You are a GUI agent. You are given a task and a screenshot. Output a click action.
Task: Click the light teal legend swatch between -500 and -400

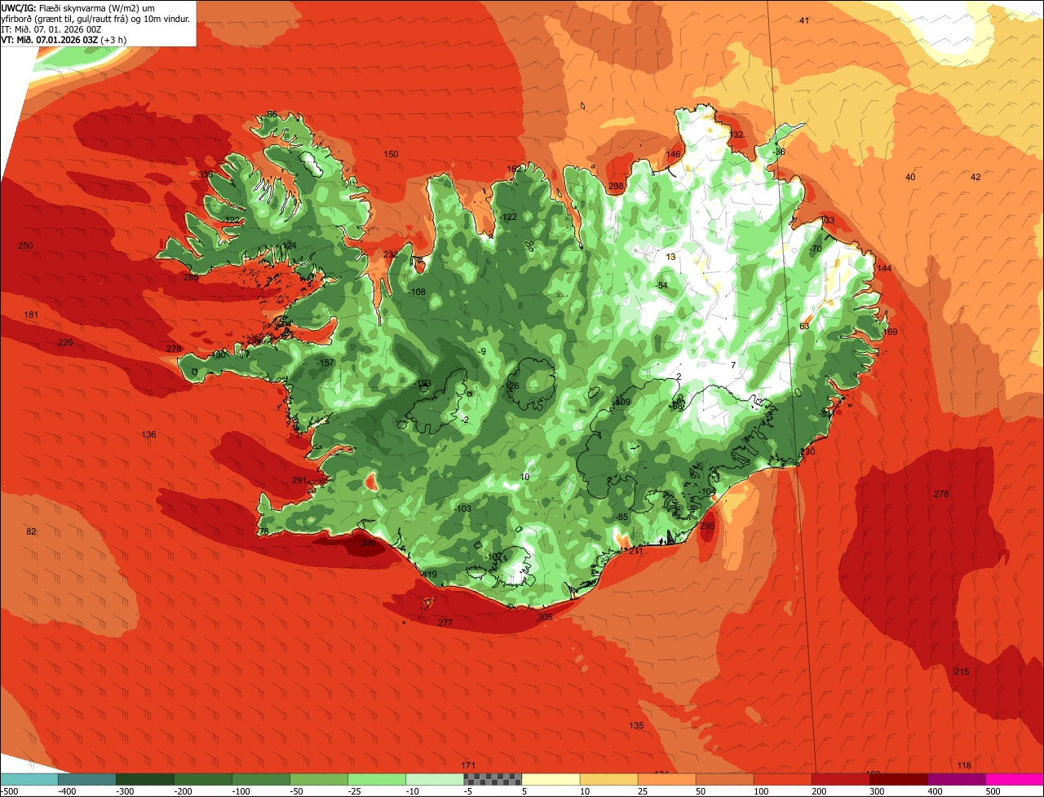[x=29, y=779]
